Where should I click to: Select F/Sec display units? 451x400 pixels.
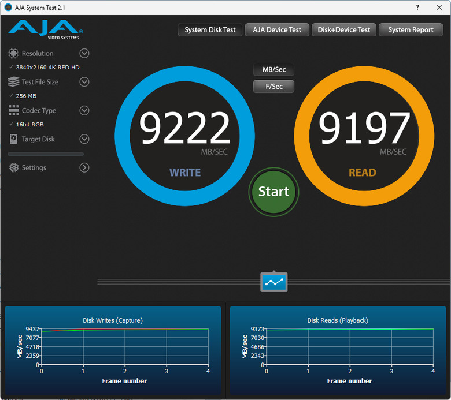pyautogui.click(x=274, y=87)
